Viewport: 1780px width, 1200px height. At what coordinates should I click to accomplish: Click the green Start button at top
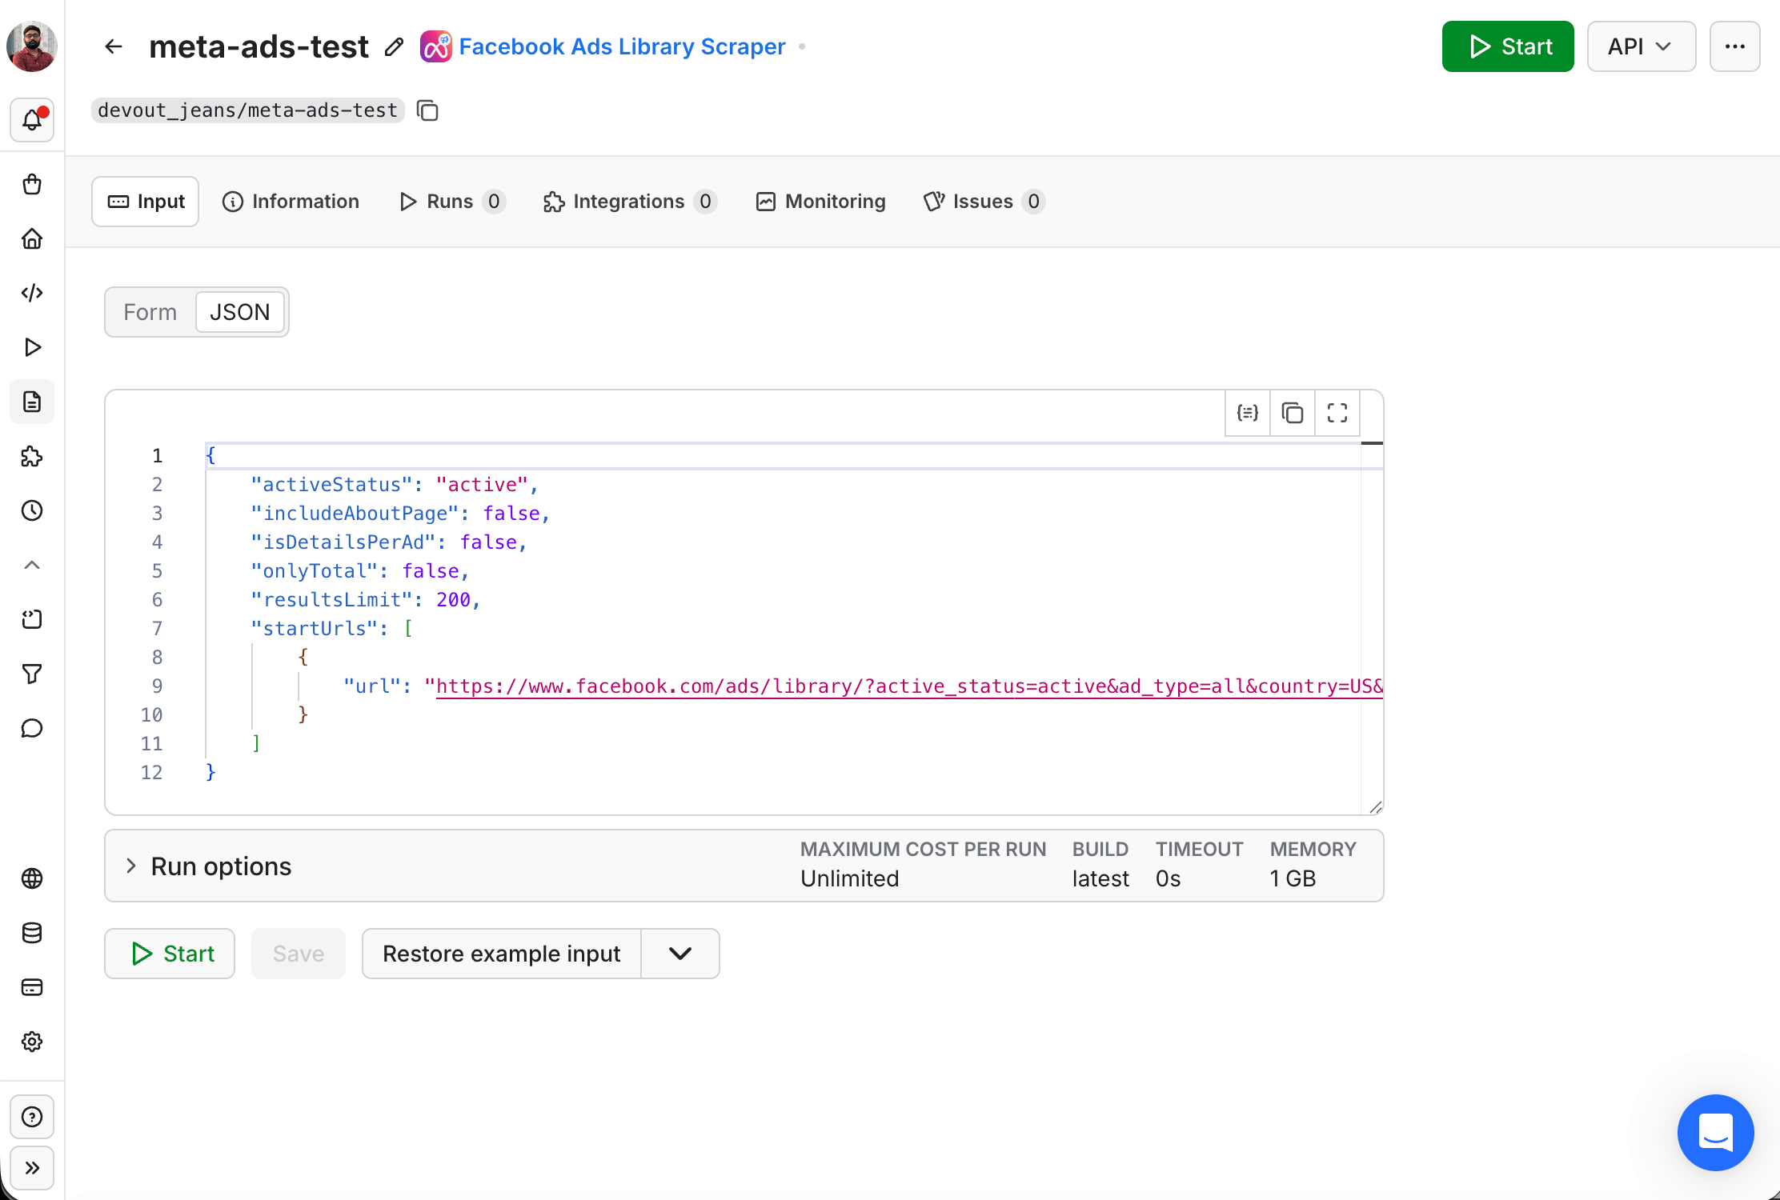1508,46
